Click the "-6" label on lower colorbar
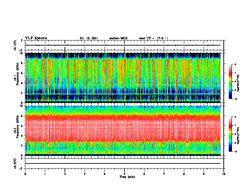 (x=235, y=117)
